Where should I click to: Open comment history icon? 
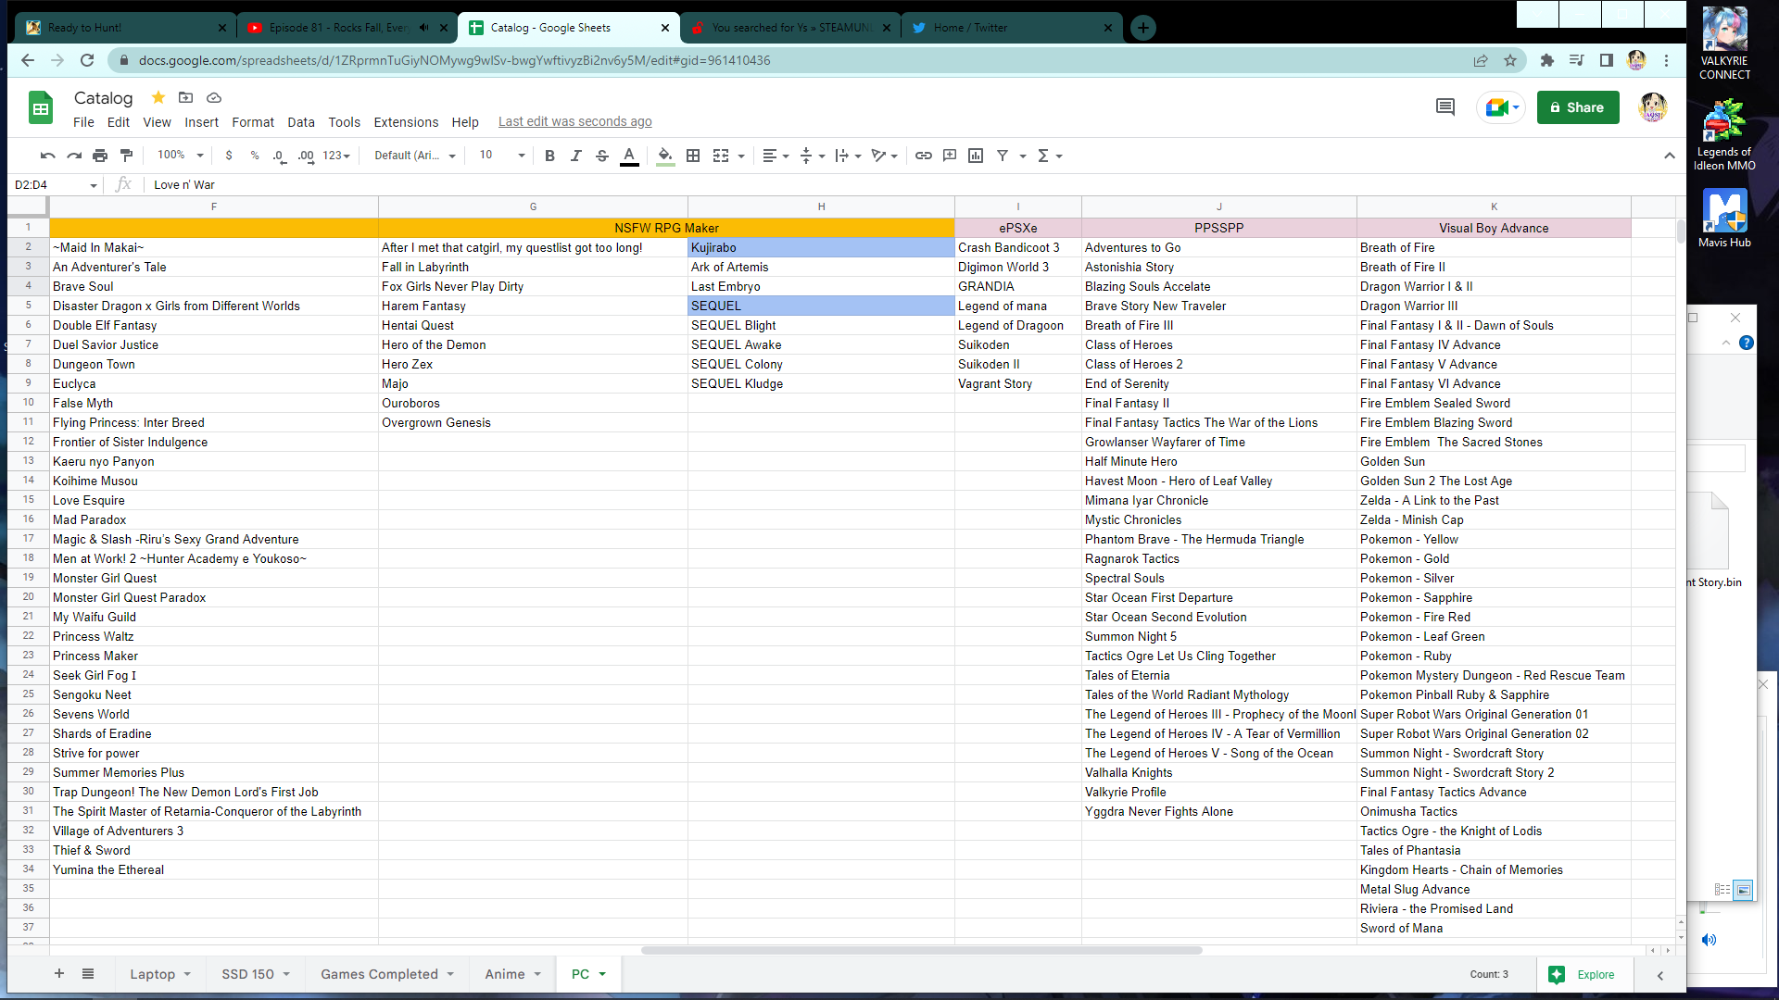[1445, 107]
